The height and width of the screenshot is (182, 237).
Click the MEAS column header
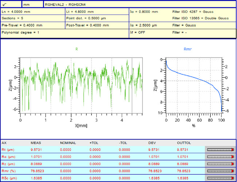[36, 143]
